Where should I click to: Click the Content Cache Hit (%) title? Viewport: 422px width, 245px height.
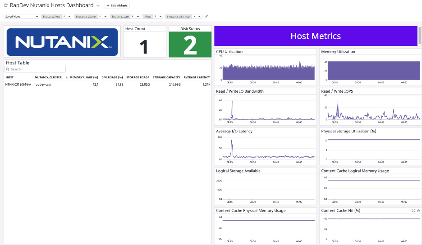coord(341,211)
